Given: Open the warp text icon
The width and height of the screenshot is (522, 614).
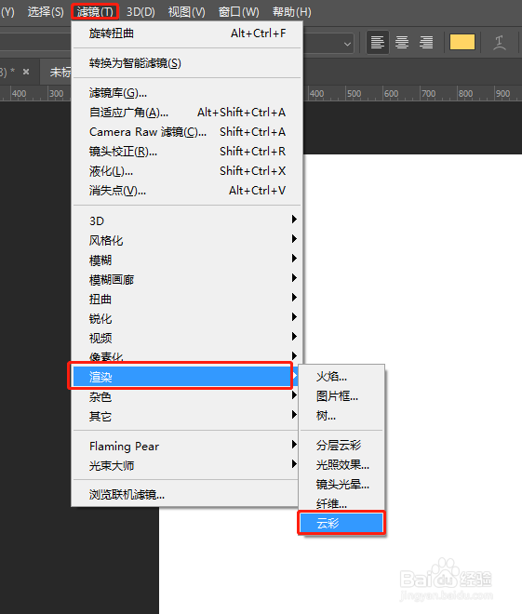Looking at the screenshot, I should (500, 42).
